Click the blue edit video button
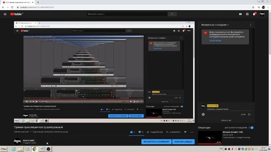Screen dimensions: 271x152 [183, 142]
